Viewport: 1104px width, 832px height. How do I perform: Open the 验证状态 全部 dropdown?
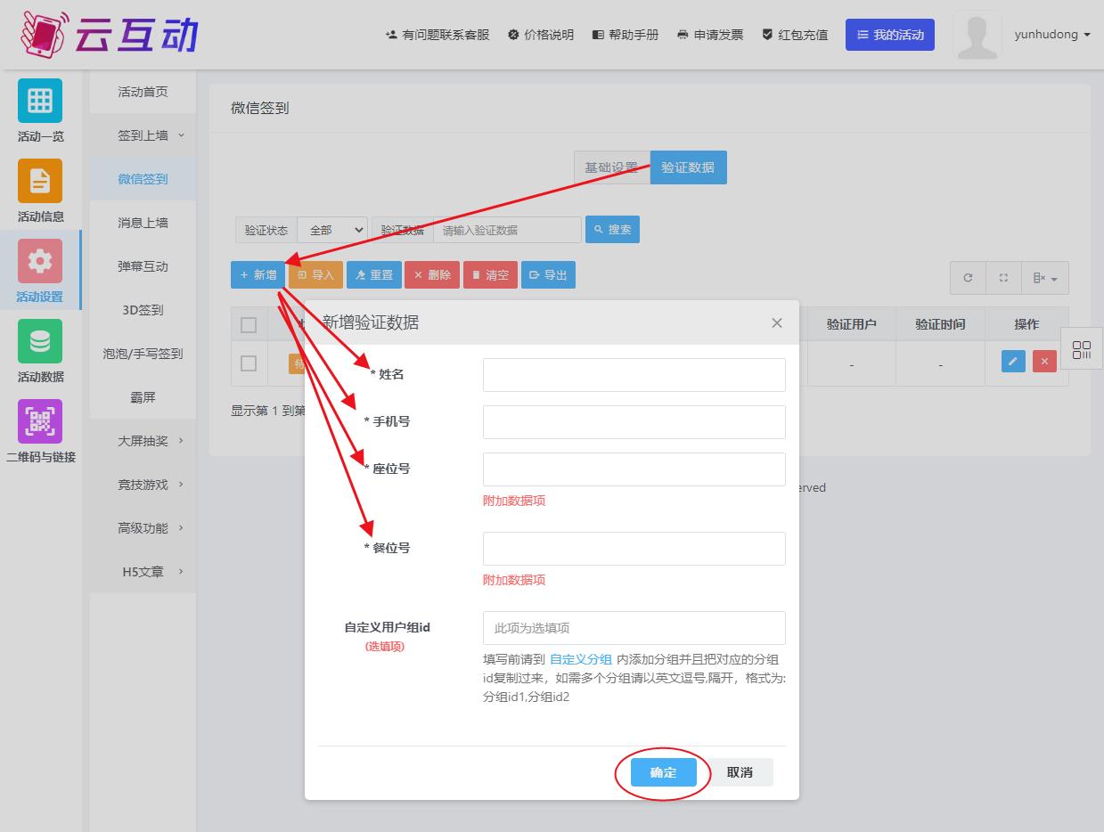pyautogui.click(x=332, y=230)
